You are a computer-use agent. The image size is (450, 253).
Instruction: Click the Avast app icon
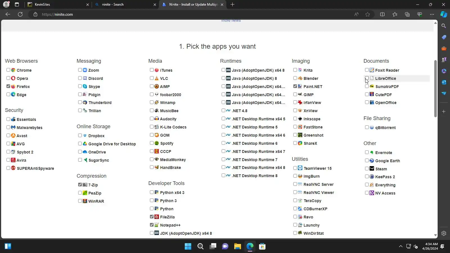(x=13, y=135)
